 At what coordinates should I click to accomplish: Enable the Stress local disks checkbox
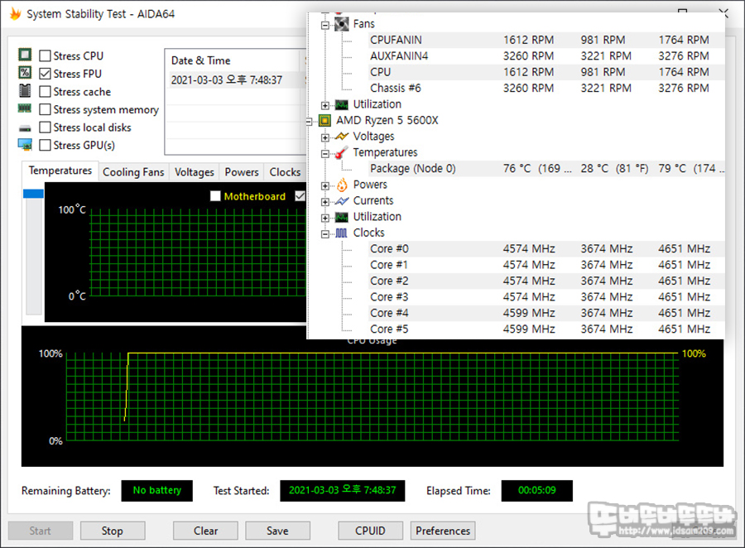coord(46,127)
